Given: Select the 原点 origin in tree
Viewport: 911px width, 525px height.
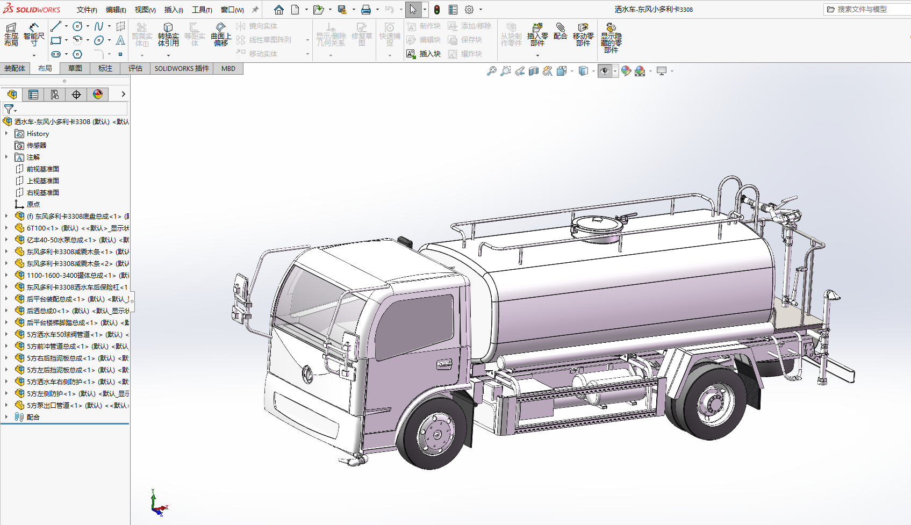Looking at the screenshot, I should tap(33, 204).
